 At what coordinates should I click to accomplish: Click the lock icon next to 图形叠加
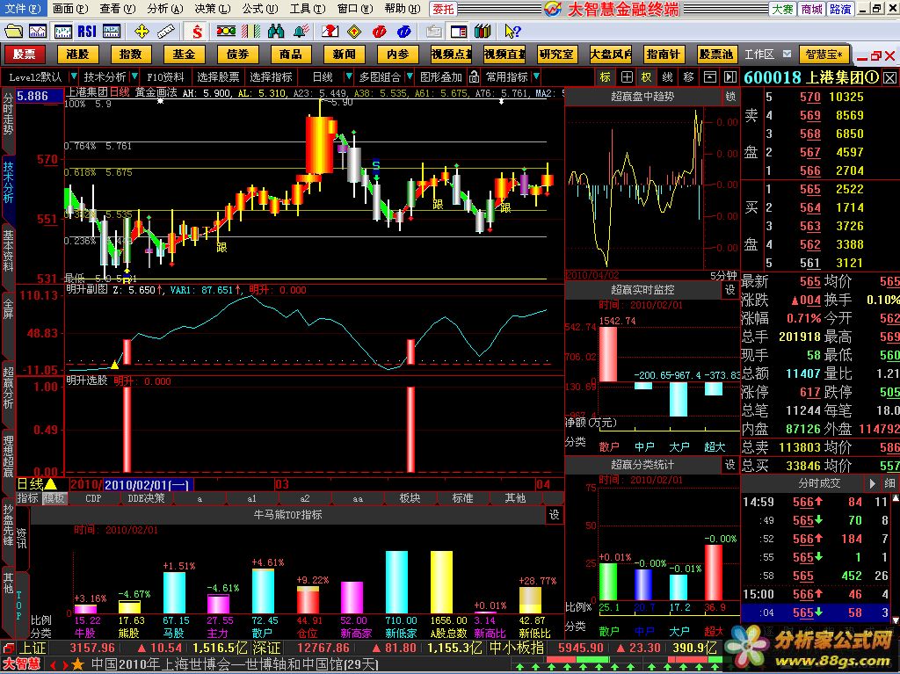point(474,76)
